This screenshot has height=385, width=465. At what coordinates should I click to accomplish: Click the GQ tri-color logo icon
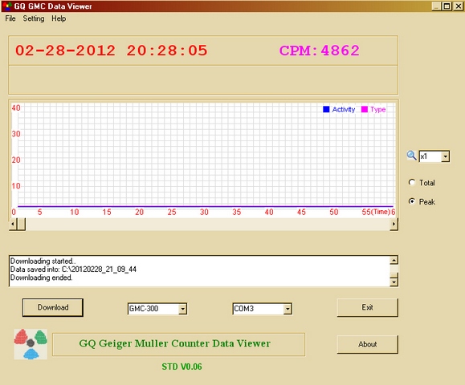pyautogui.click(x=31, y=344)
